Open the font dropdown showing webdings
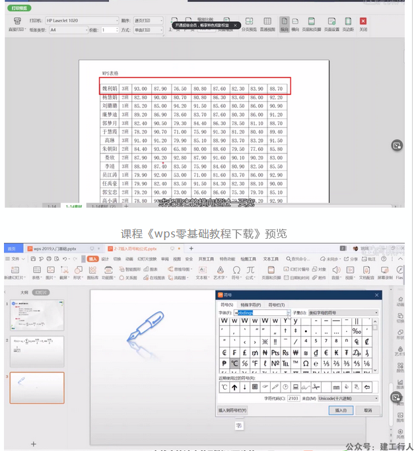This screenshot has height=451, width=414. pos(289,313)
